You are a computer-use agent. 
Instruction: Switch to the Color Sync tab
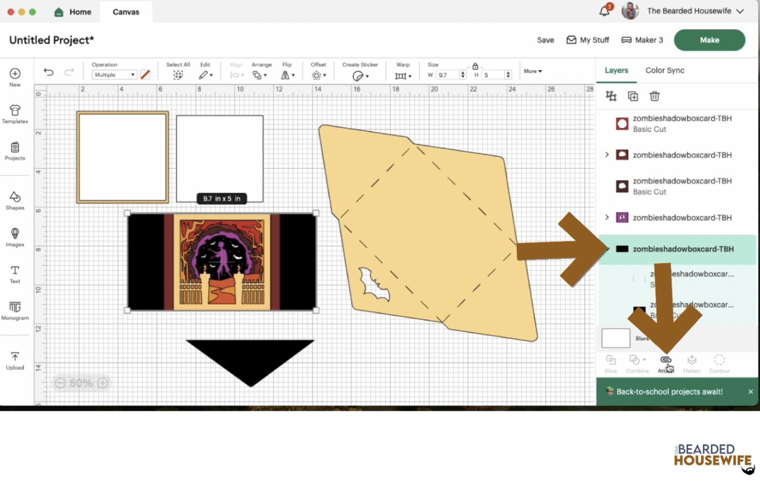point(665,70)
